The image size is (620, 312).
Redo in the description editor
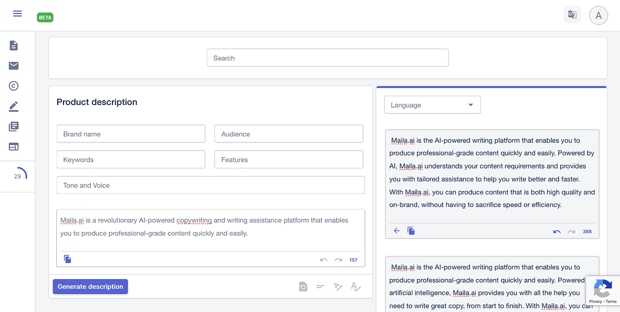(338, 260)
